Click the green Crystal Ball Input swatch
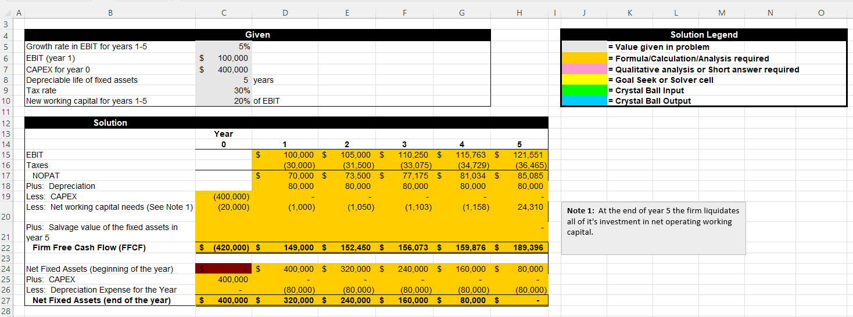The height and width of the screenshot is (317, 853). [584, 90]
